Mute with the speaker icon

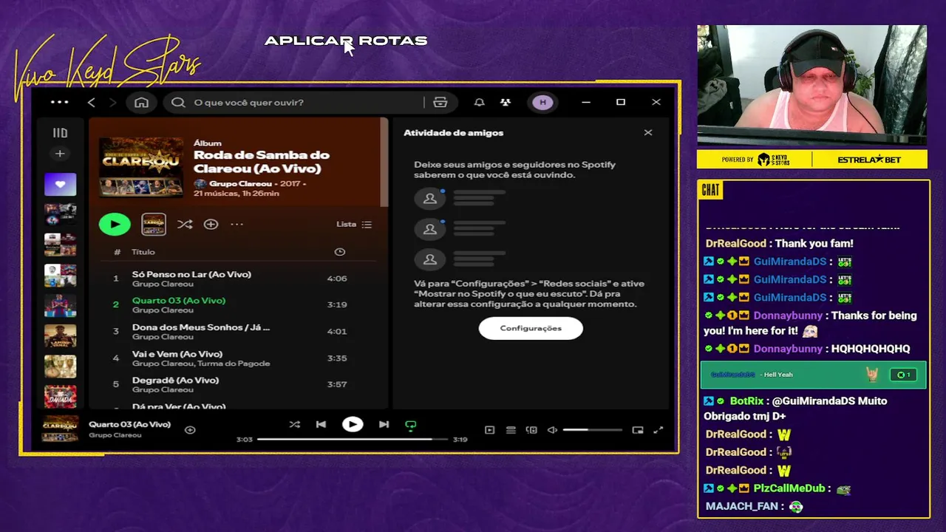tap(552, 430)
